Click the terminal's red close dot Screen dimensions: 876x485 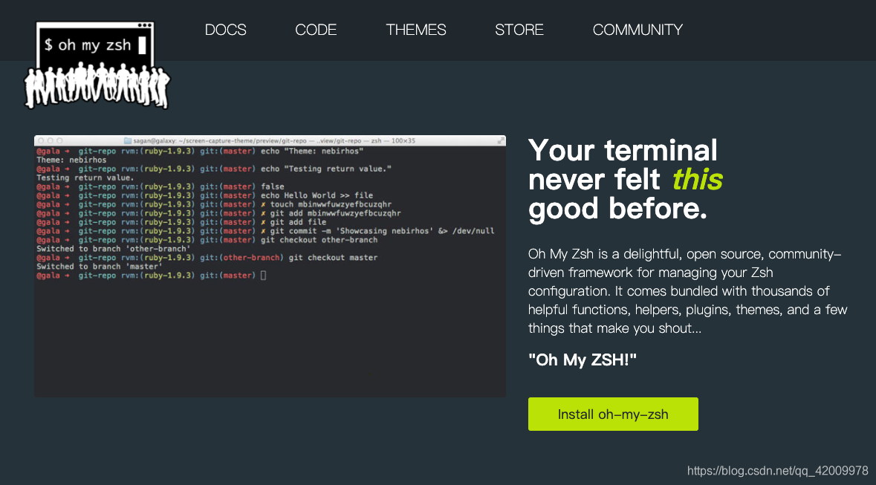point(41,141)
